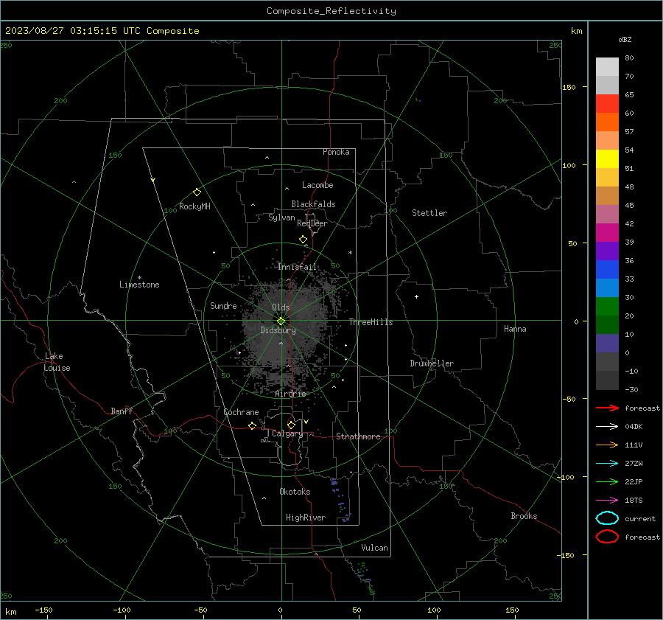This screenshot has width=663, height=620.
Task: Click the ThreeHills town label
Action: point(371,322)
